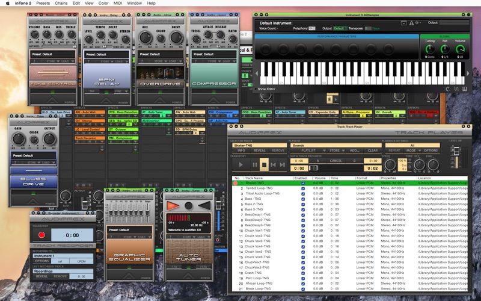481x301 pixels.
Task: Uncheck Enabled checkbox for Crash-TNG track
Action: [x=303, y=273]
